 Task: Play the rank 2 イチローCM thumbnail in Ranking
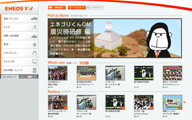[x=86, y=102]
